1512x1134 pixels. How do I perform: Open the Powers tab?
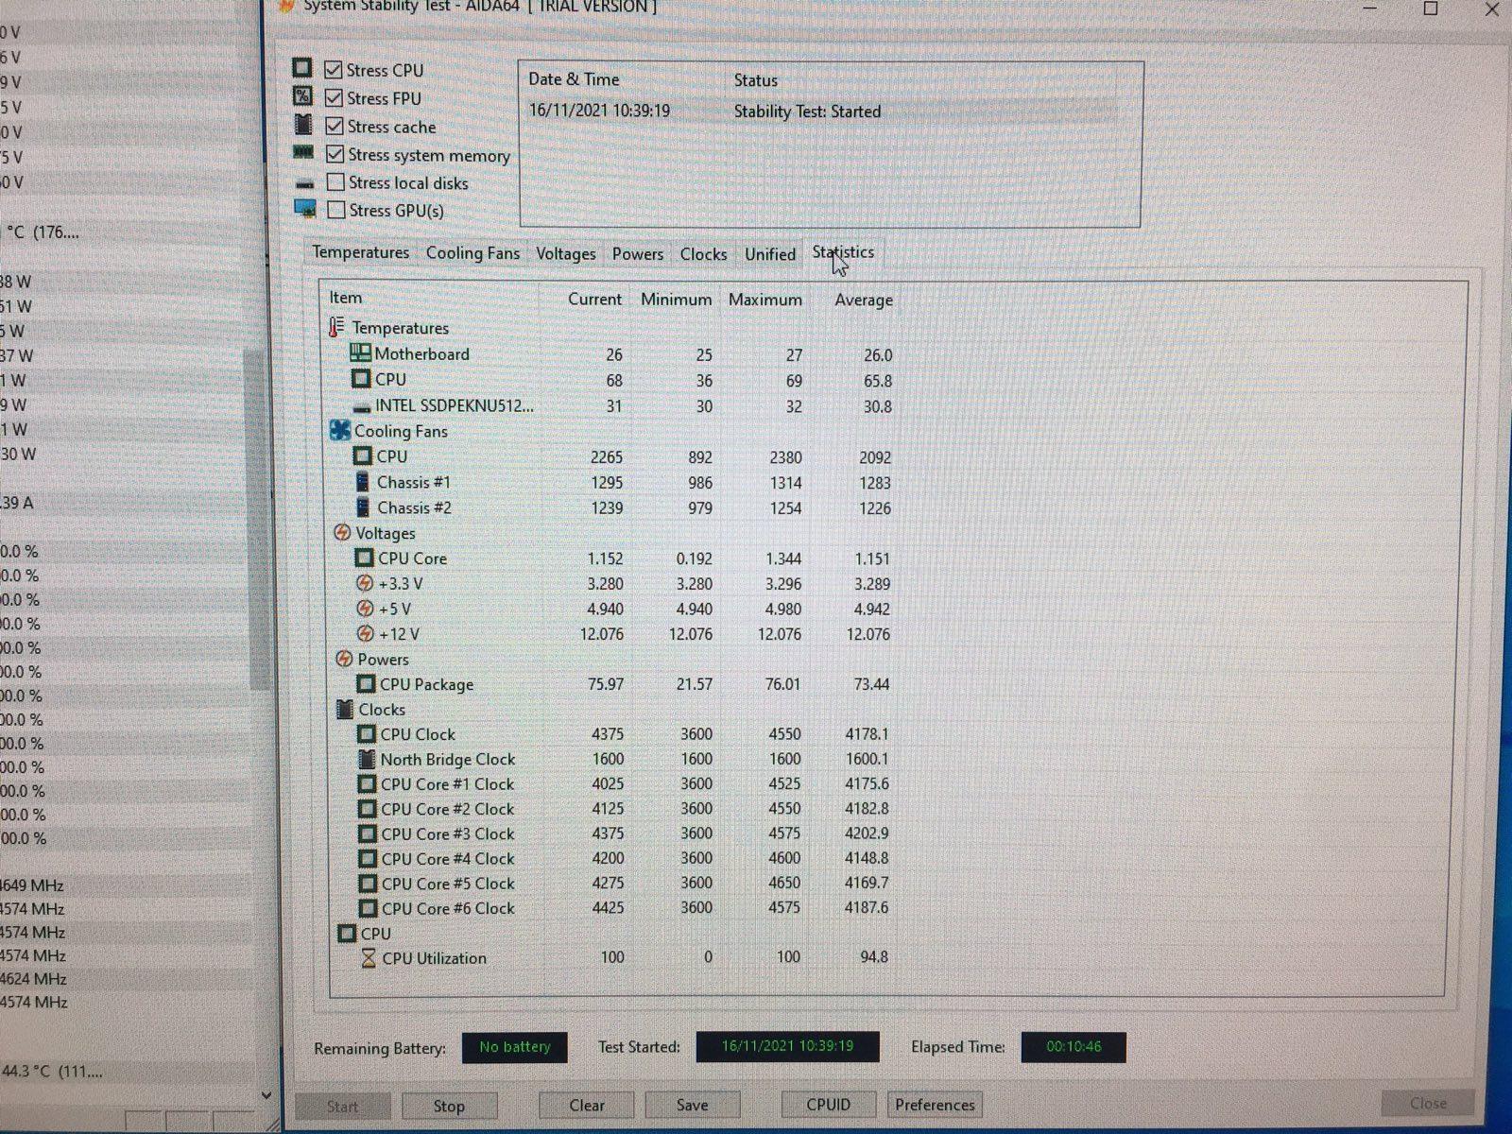click(638, 254)
